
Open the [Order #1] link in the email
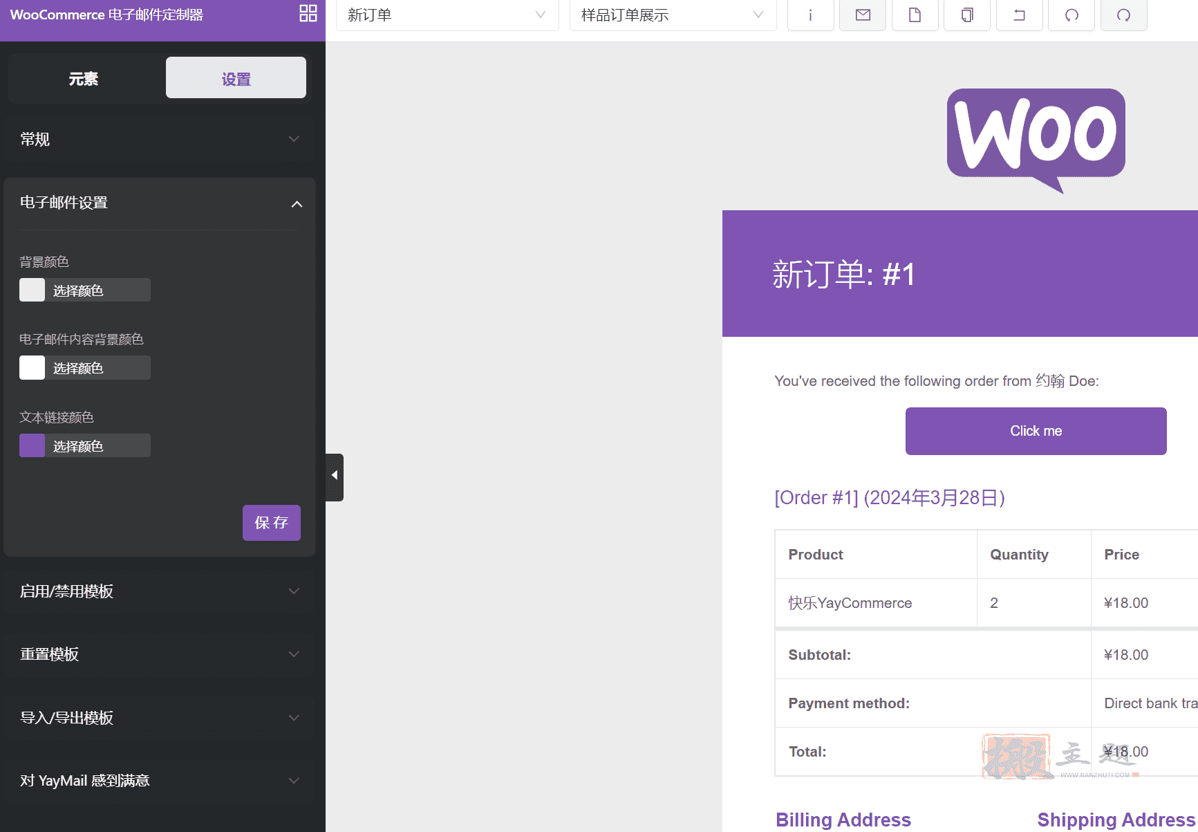(x=890, y=497)
